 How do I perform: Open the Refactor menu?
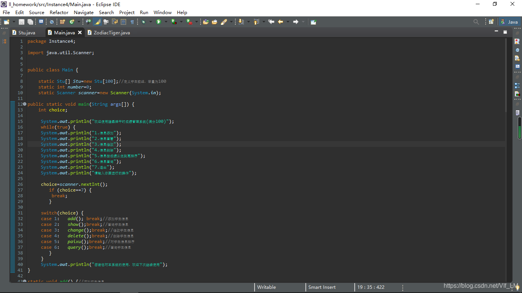tap(59, 13)
